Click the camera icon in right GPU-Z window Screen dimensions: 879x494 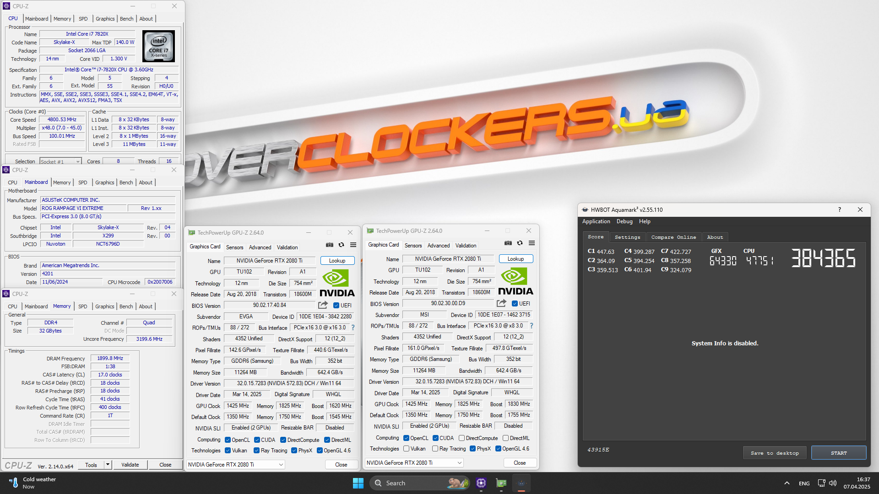[x=508, y=243]
